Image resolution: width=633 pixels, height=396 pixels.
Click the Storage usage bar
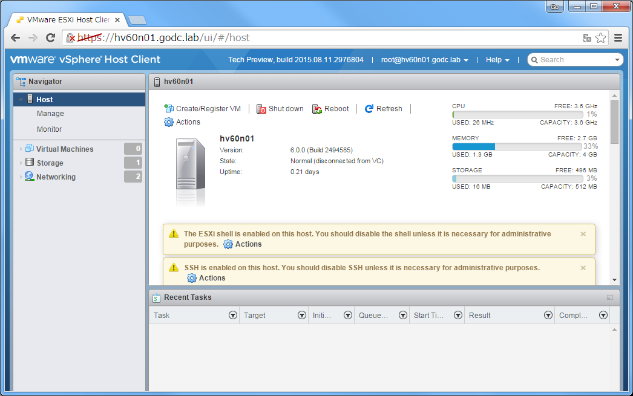click(517, 178)
